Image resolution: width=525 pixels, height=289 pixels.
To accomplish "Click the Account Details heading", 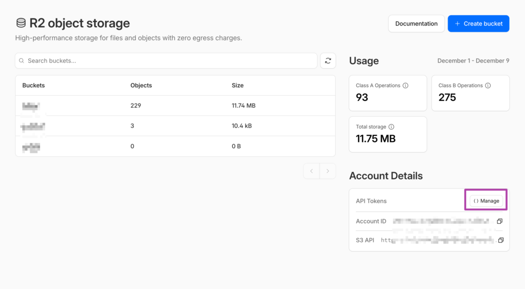I will tap(386, 176).
